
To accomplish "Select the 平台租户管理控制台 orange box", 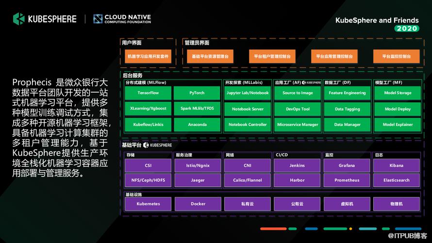I will point(272,56).
